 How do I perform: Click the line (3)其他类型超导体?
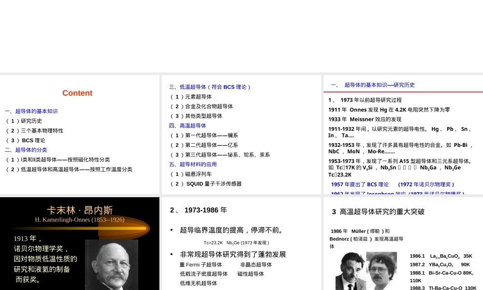pos(196,116)
